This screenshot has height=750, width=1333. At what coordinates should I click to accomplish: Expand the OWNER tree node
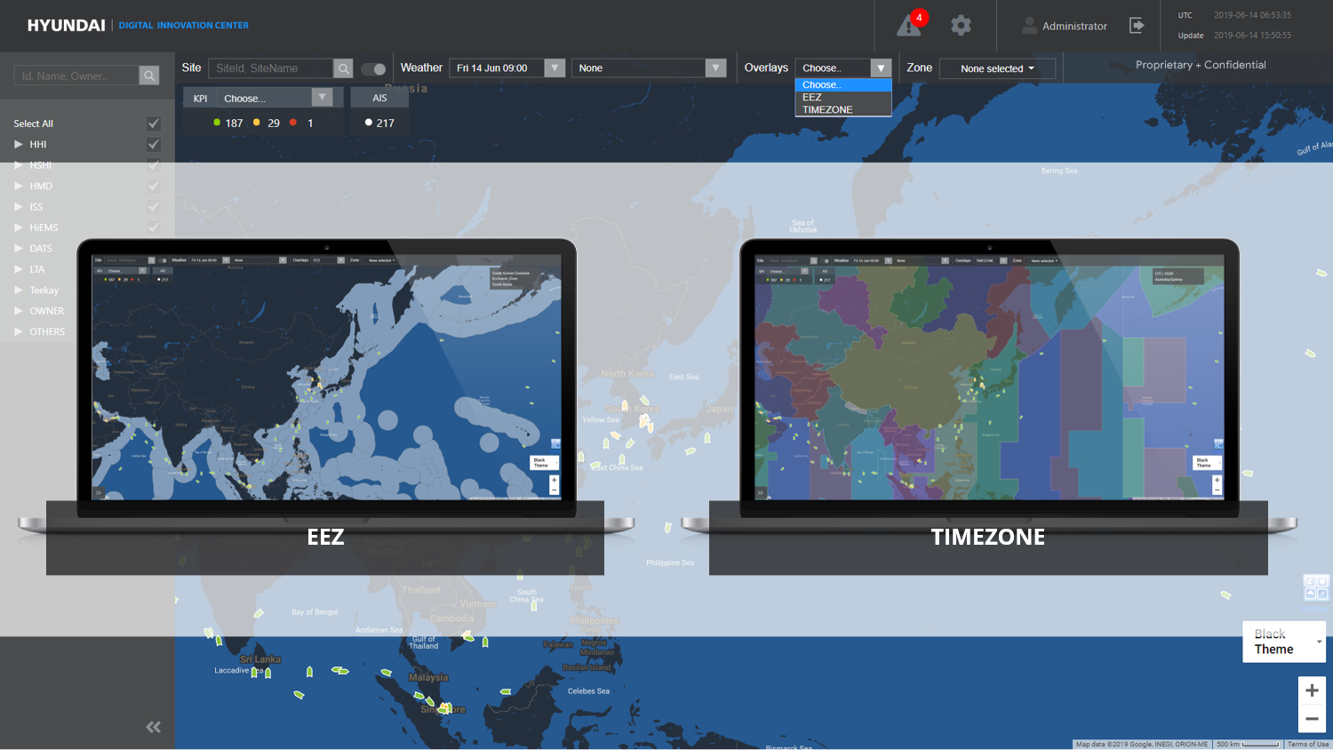point(19,311)
